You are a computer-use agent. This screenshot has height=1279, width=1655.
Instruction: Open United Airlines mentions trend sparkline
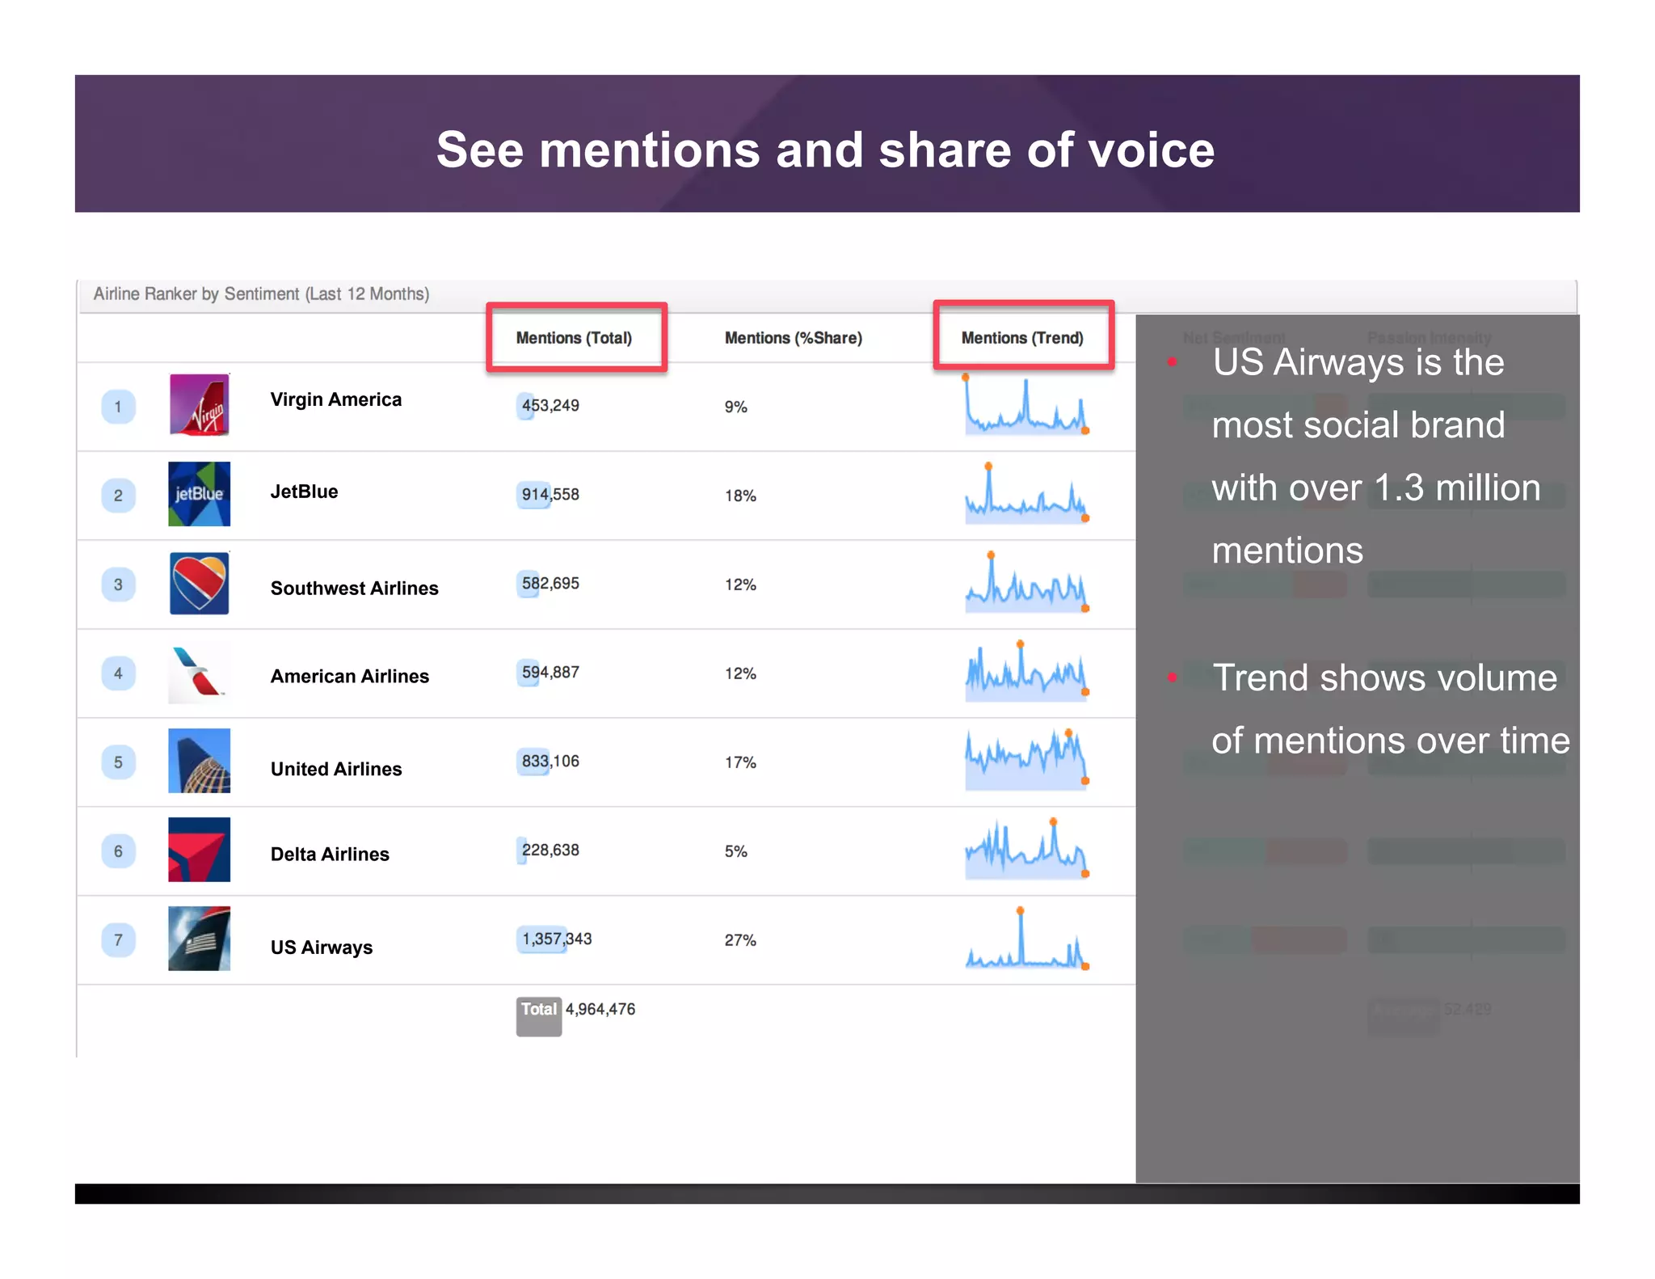(x=1026, y=760)
